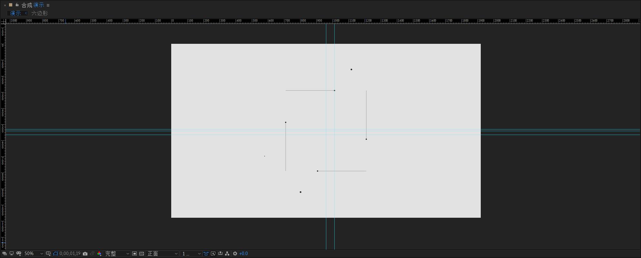Open grid and guide options
This screenshot has width=641, height=258.
(48, 254)
